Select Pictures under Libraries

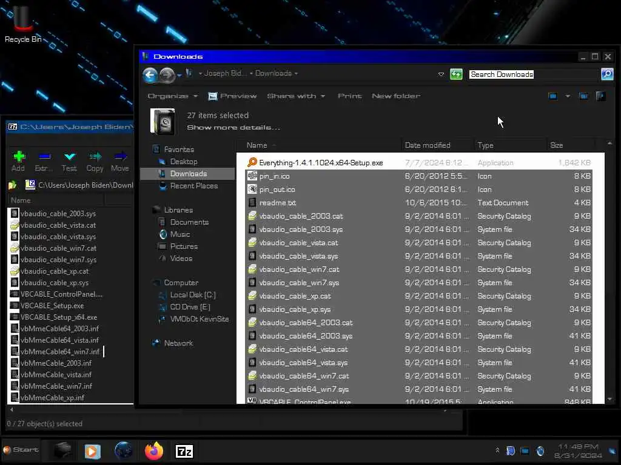(184, 246)
